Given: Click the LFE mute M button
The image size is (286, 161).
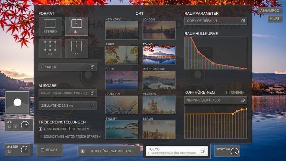Looking at the screenshot, I should pyautogui.click(x=10, y=127).
